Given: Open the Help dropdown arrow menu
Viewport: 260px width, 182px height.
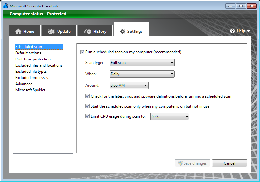Looking at the screenshot, I should pyautogui.click(x=249, y=31).
